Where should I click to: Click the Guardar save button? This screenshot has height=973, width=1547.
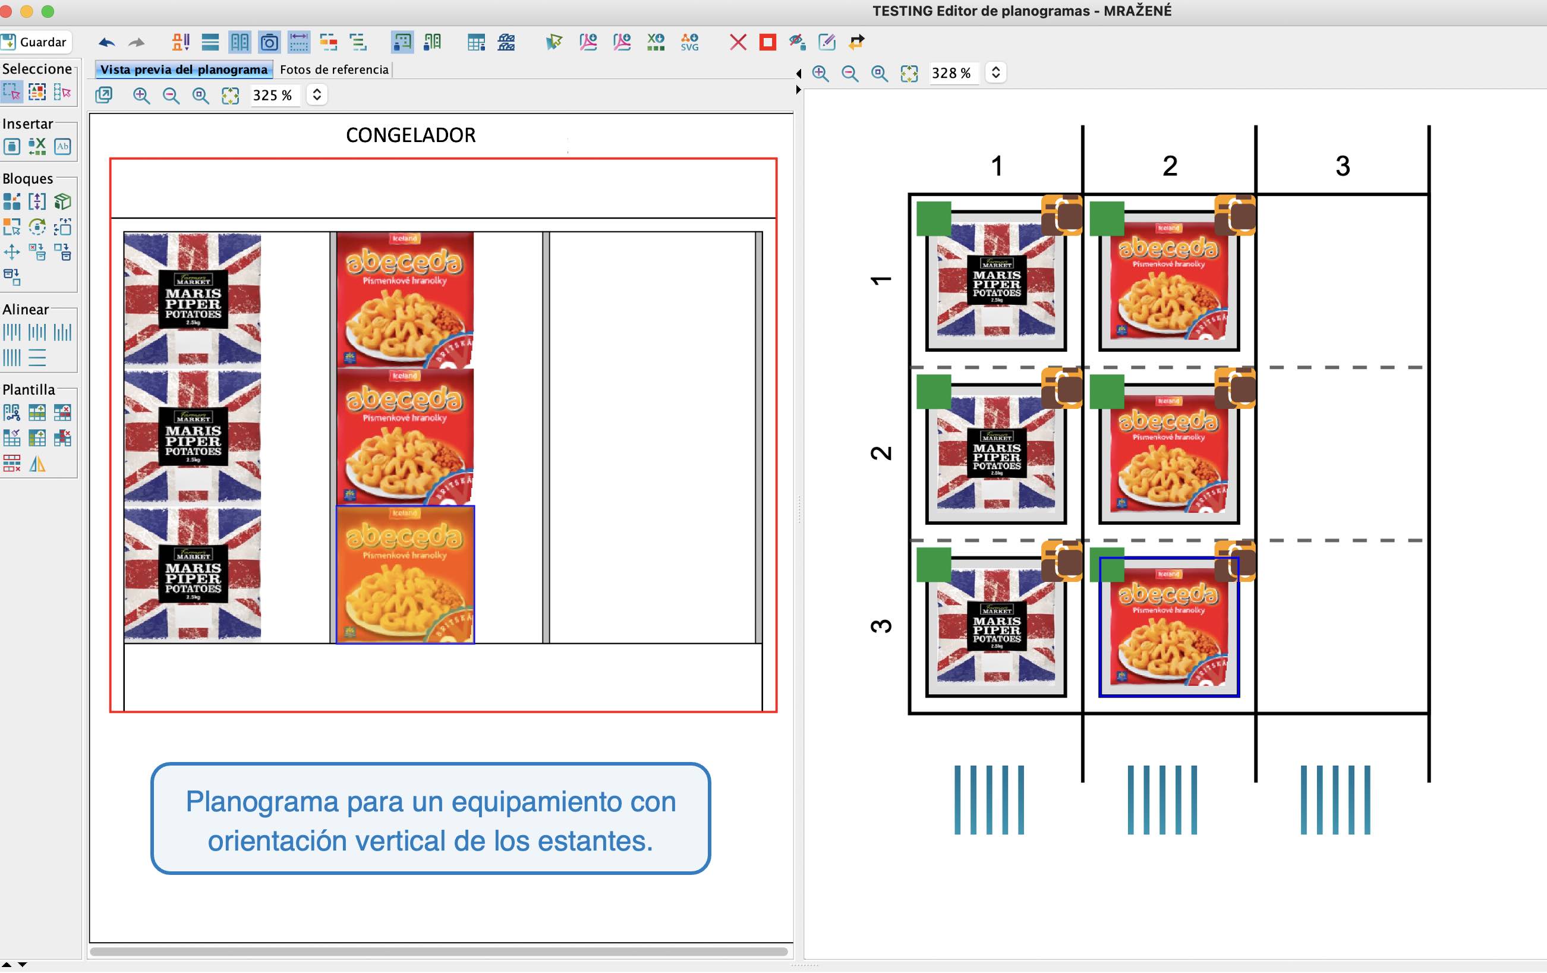pyautogui.click(x=35, y=42)
